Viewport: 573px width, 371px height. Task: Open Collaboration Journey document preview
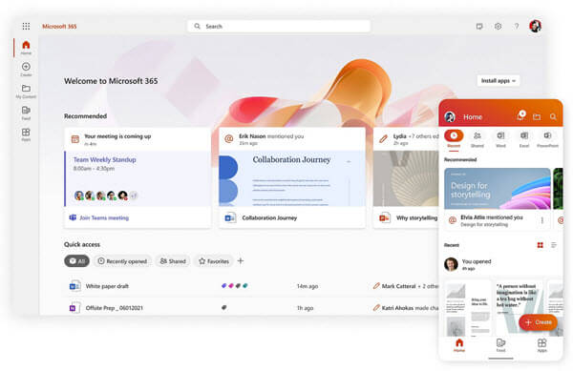click(292, 178)
